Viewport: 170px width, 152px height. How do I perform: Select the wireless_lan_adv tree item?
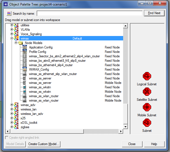32,114
